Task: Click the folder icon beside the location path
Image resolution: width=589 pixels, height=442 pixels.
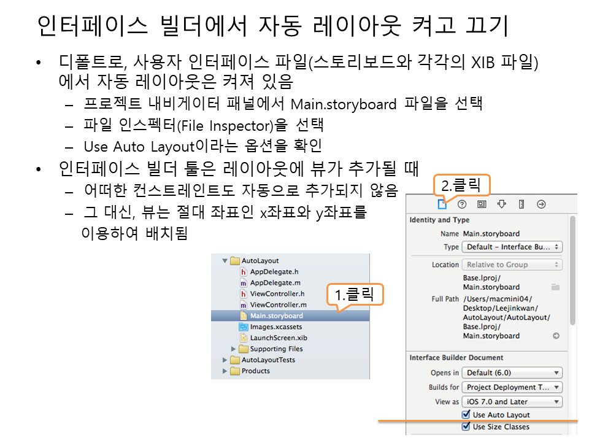Action: 555,287
